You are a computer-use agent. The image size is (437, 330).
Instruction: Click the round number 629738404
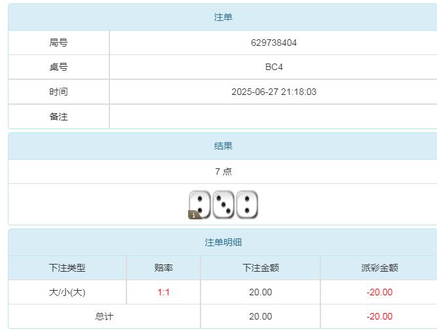pyautogui.click(x=274, y=43)
